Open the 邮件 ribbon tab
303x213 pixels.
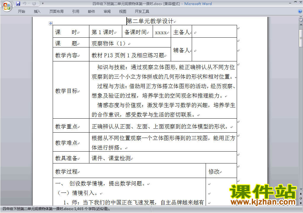coord(91,12)
